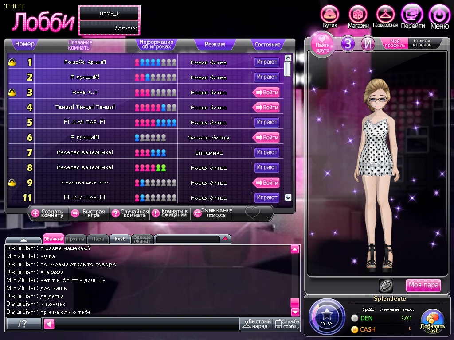
Task: Enter room 4 with Войти button
Action: click(x=266, y=107)
